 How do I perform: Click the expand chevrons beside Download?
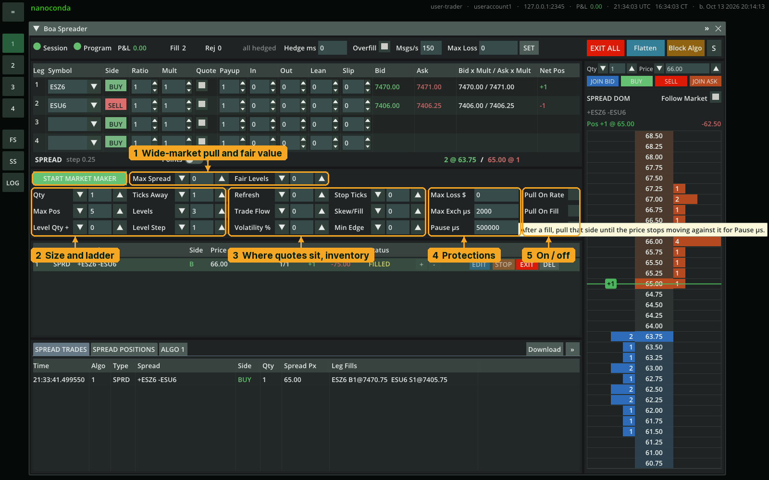point(572,349)
